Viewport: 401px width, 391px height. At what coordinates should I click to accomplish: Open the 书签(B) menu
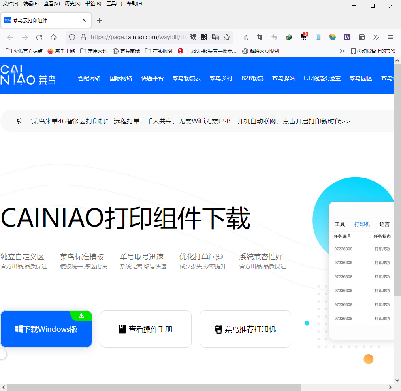(93, 4)
